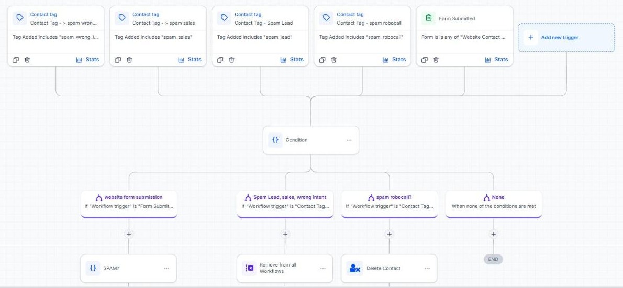Screen dimensions: 623x288
Task: Click the SPAM? node braces icon
Action: tap(93, 268)
